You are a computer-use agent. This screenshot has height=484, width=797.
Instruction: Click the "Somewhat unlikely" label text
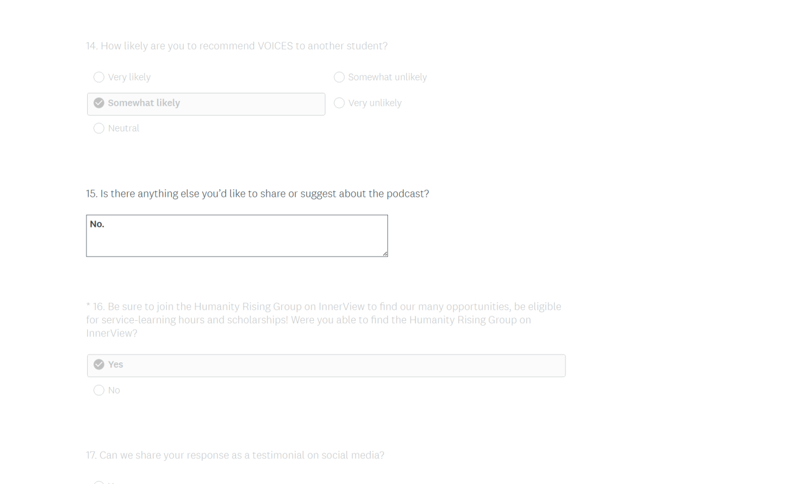[387, 77]
